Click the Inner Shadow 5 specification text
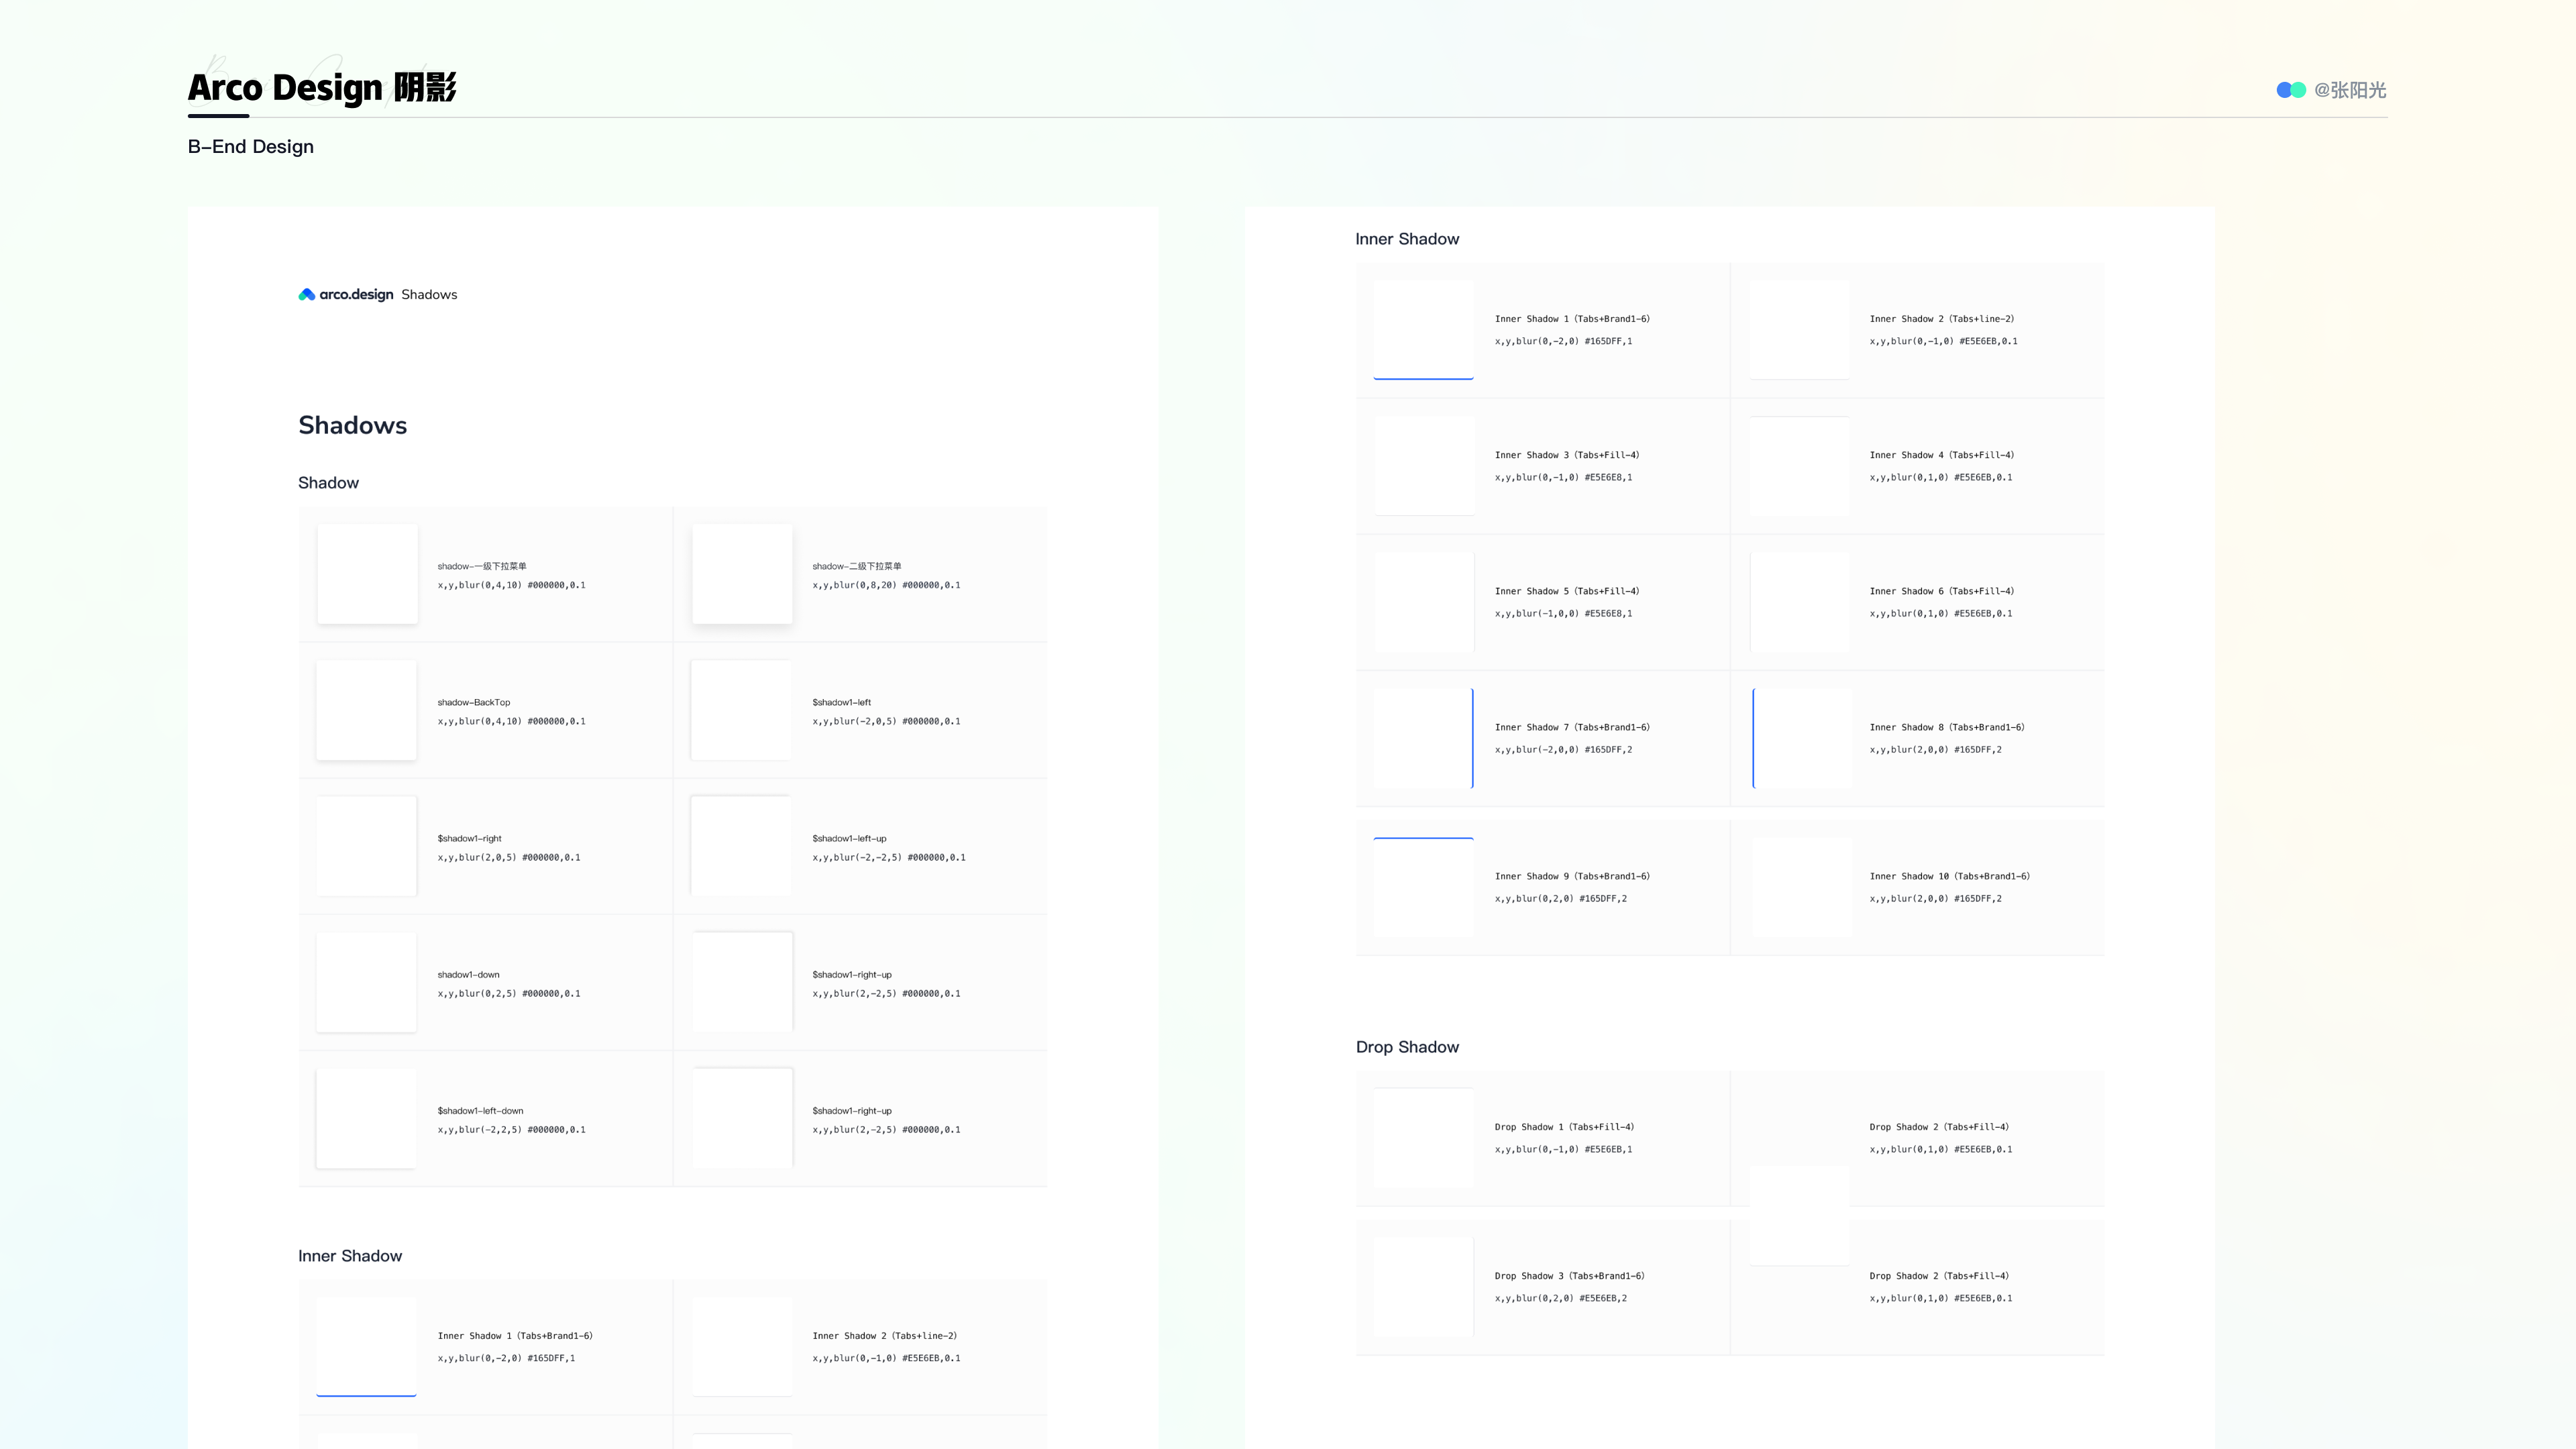The width and height of the screenshot is (2576, 1449). pos(1563,613)
